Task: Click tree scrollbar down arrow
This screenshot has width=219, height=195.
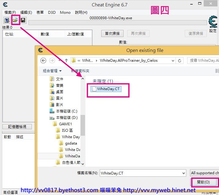Action: (x=83, y=164)
